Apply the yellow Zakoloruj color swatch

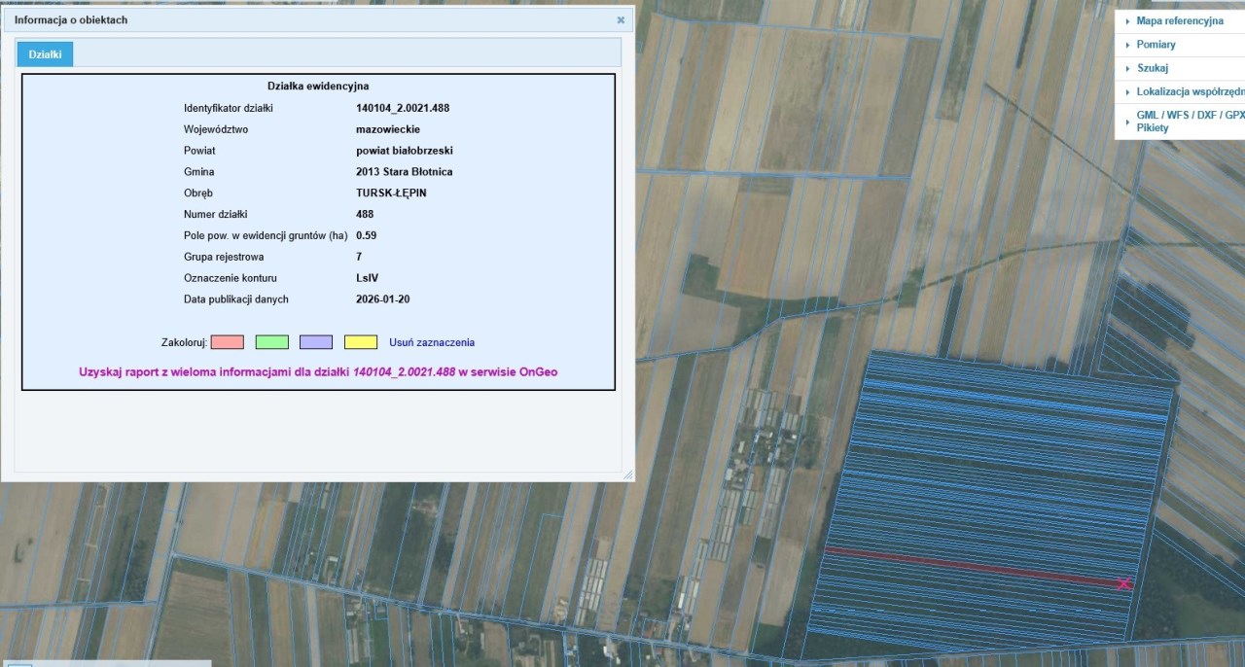click(361, 342)
